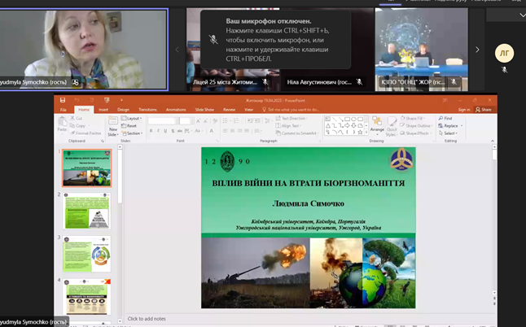This screenshot has width=526, height=327.
Task: Open the Select dropdown in Editing
Action: pyautogui.click(x=448, y=133)
